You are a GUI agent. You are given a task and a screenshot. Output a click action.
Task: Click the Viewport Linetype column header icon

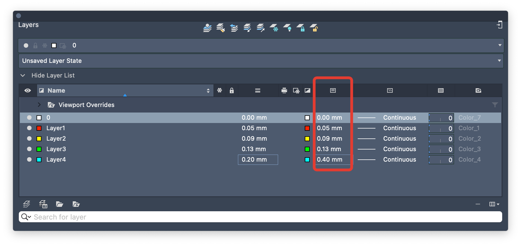[390, 90]
